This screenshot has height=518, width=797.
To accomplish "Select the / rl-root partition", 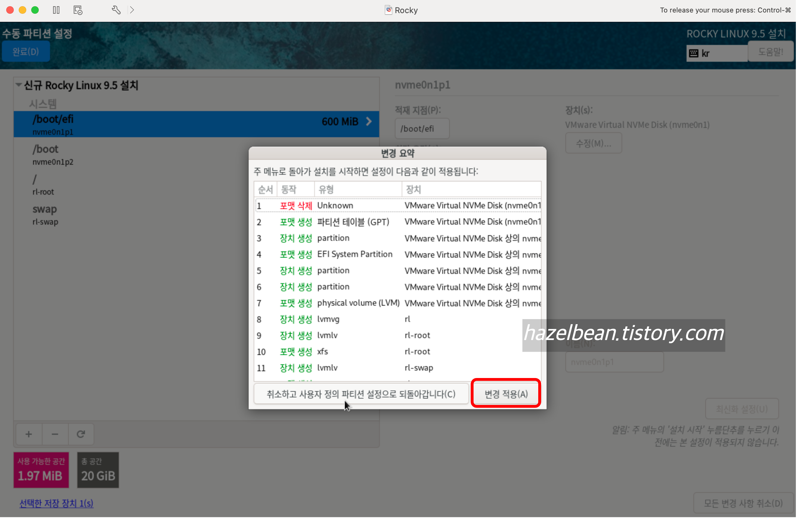I will [196, 184].
